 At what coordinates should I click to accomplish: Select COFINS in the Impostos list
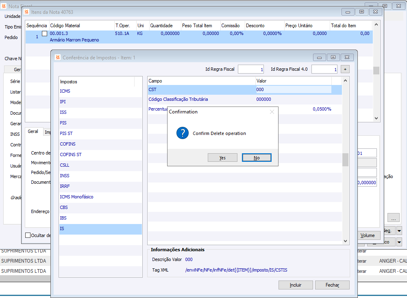pyautogui.click(x=100, y=144)
